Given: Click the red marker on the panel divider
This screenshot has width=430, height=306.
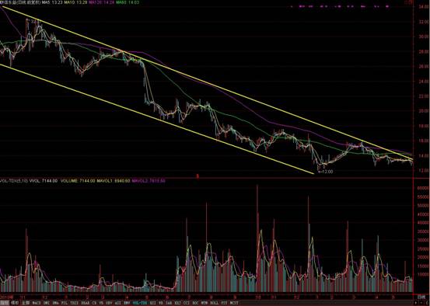Looking at the screenshot, I should 198,176.
